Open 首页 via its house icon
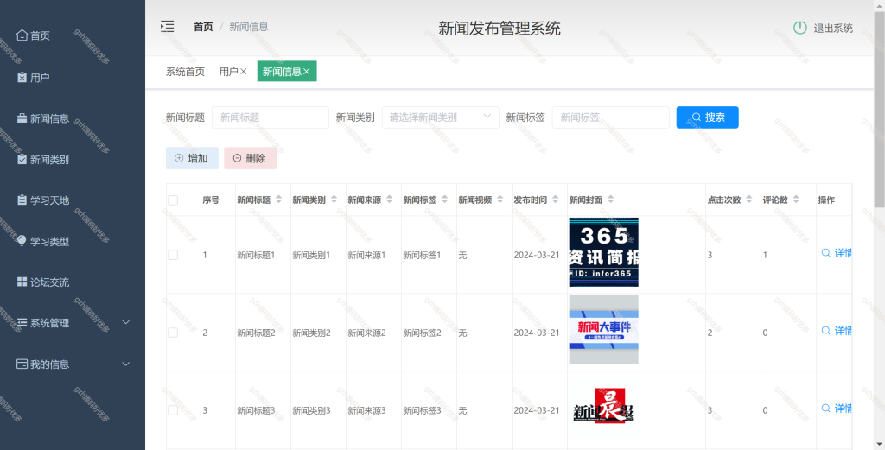This screenshot has width=885, height=450. [x=22, y=35]
